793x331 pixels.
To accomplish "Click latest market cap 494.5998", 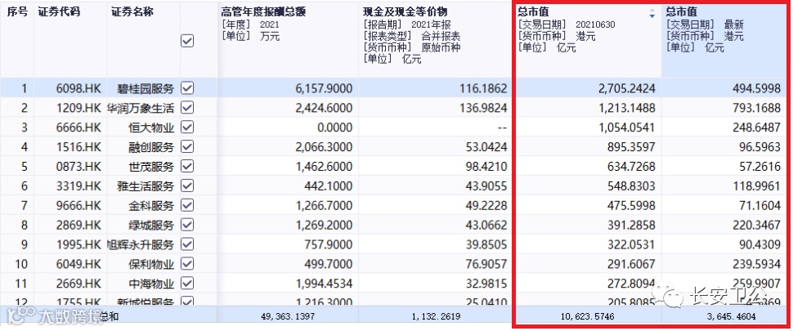I will [755, 89].
